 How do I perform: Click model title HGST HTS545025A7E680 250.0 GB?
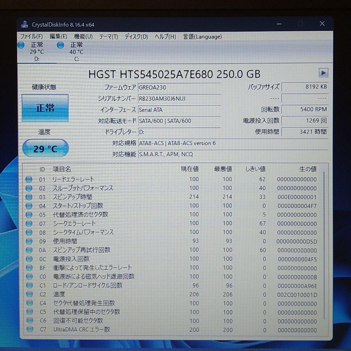(x=175, y=74)
